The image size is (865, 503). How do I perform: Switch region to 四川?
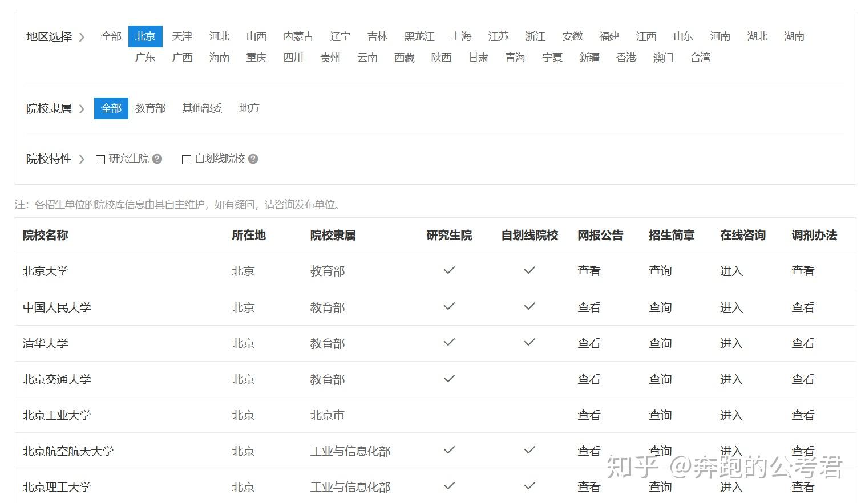(293, 58)
